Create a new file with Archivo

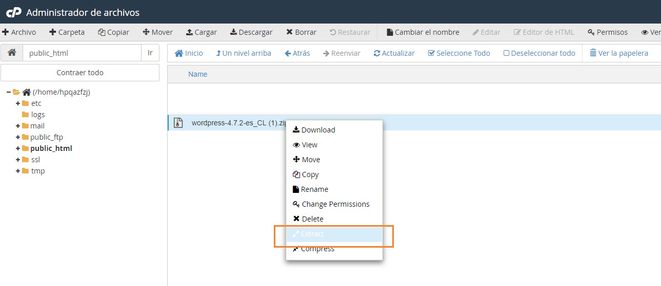coord(19,32)
